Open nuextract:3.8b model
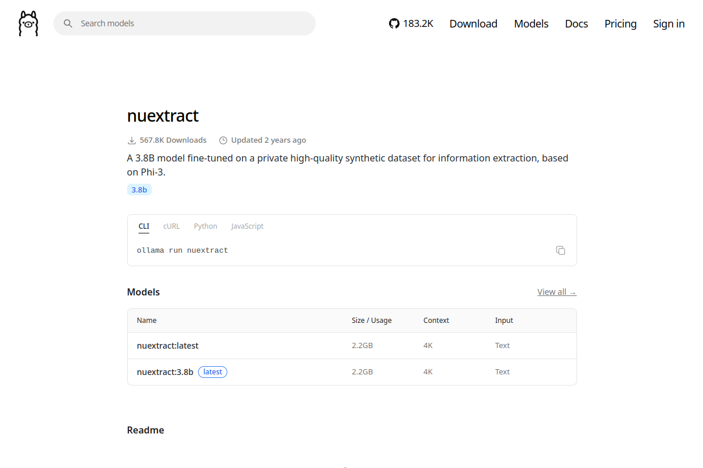Image resolution: width=703 pixels, height=468 pixels. 165,372
